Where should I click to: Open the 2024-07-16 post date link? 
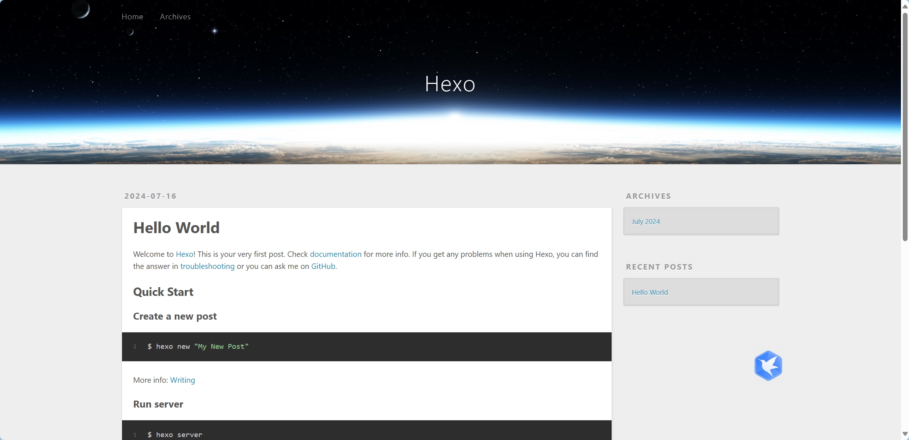(x=150, y=196)
